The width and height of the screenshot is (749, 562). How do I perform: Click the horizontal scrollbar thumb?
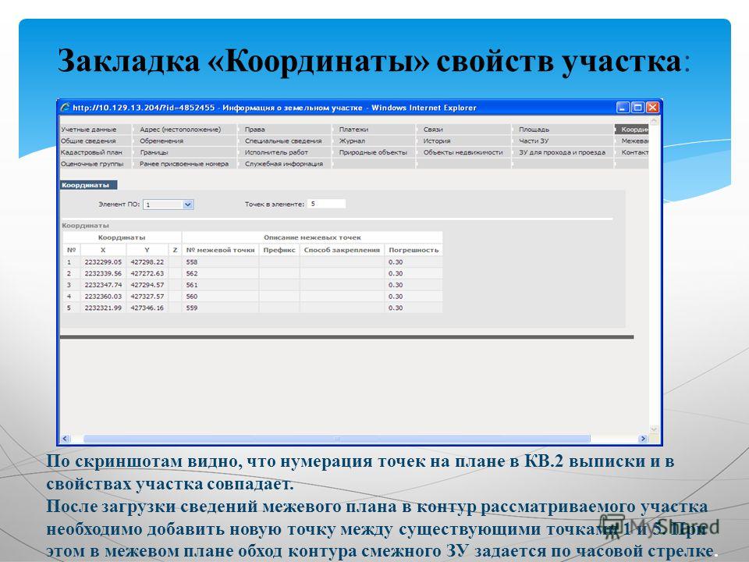[337, 439]
